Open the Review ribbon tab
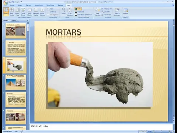 pos(60,5)
